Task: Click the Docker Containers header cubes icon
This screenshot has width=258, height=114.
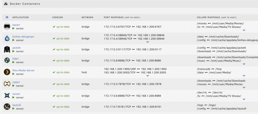Action: (x=6, y=4)
